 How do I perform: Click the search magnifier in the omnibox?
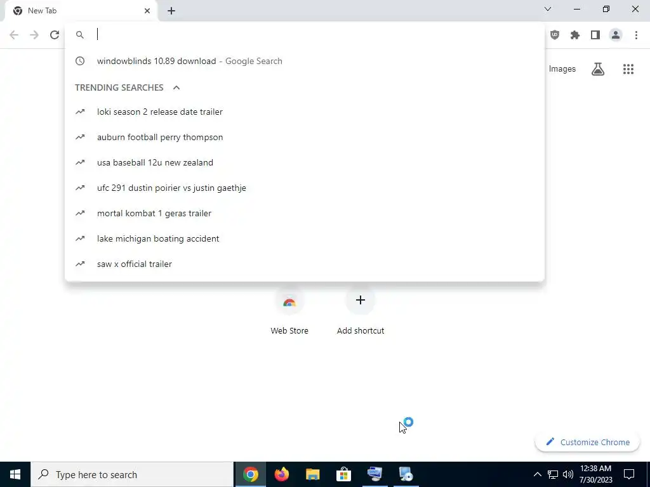click(80, 36)
